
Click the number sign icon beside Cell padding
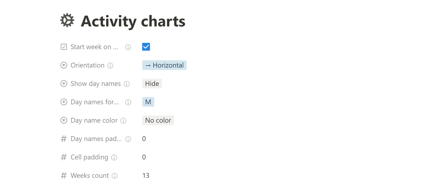tap(64, 157)
